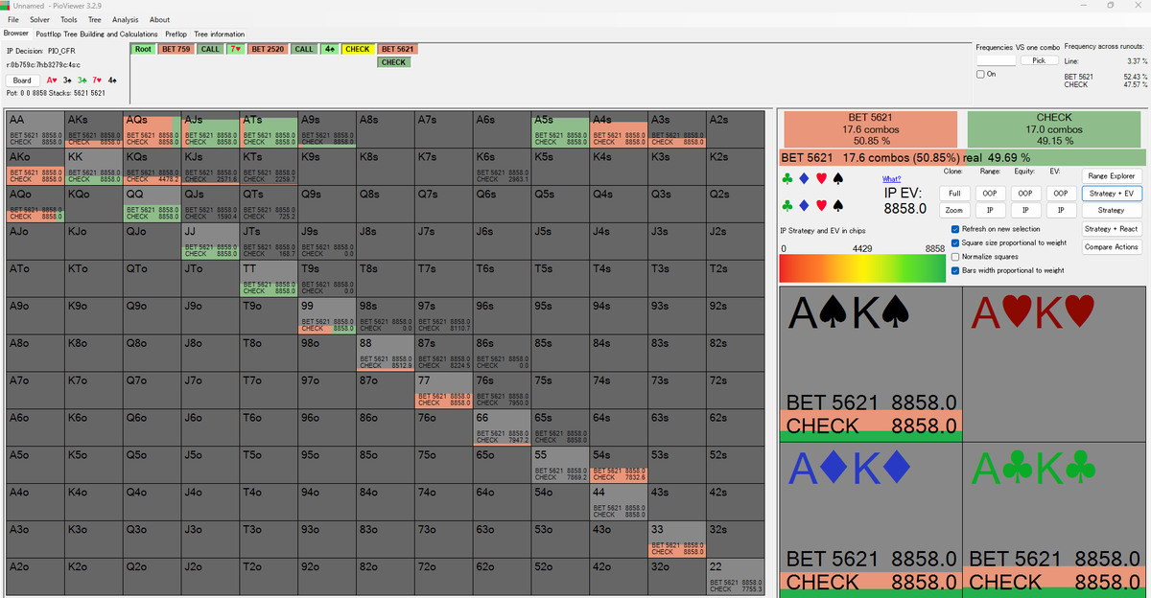Click the IP button under Range
The image size is (1151, 598).
(990, 210)
